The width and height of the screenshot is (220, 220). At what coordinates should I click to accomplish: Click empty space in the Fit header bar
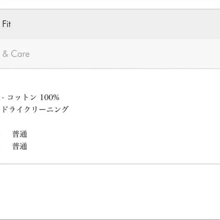tap(110, 24)
